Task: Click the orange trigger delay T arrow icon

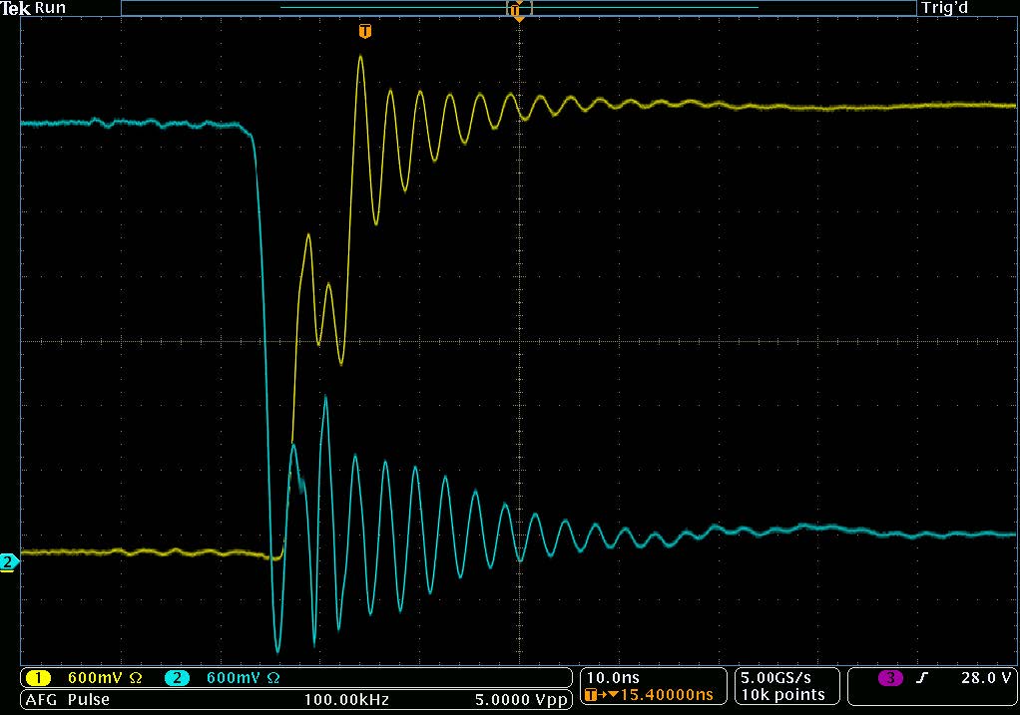Action: tap(593, 695)
